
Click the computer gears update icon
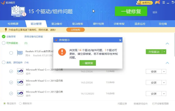click(x=19, y=11)
